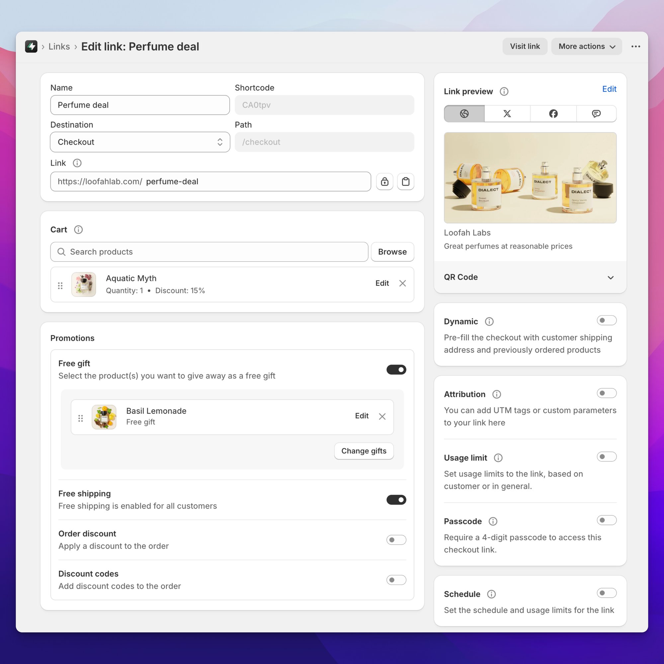
Task: Open the three-dot overflow menu
Action: [x=635, y=46]
